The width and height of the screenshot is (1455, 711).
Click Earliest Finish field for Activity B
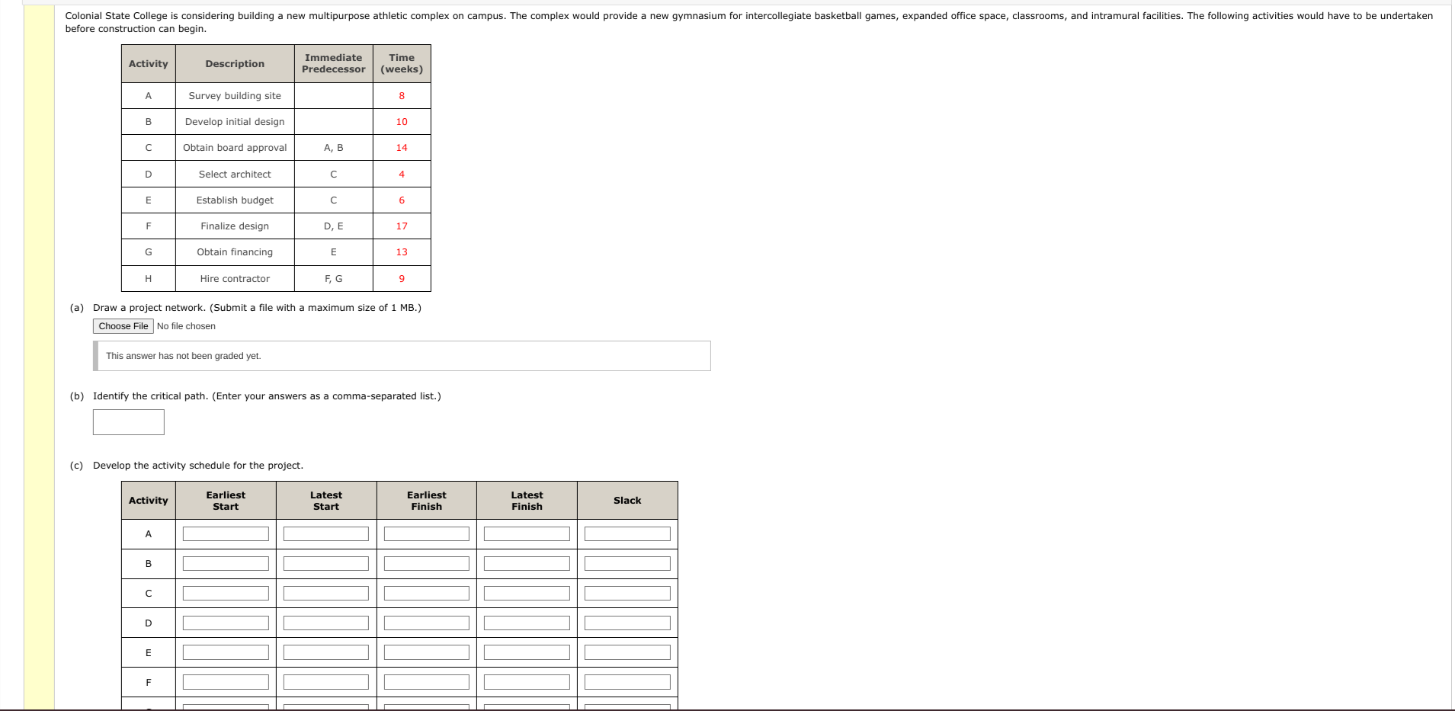[x=426, y=563]
